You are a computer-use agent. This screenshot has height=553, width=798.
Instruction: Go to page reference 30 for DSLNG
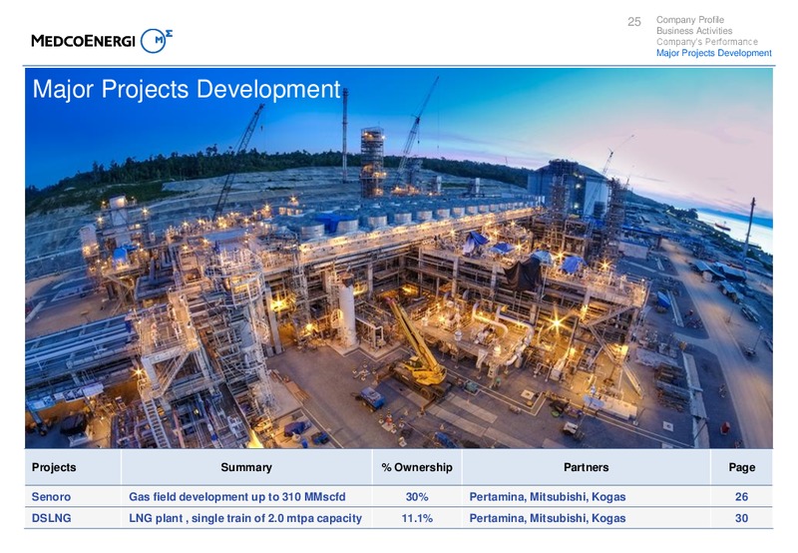(x=741, y=518)
